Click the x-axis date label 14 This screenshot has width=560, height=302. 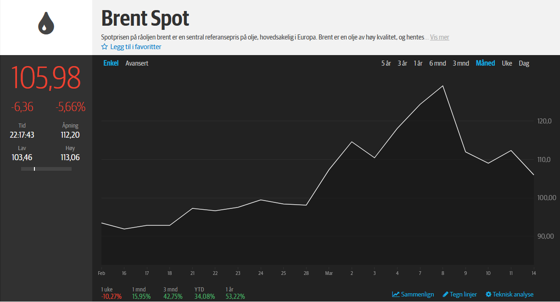(533, 273)
